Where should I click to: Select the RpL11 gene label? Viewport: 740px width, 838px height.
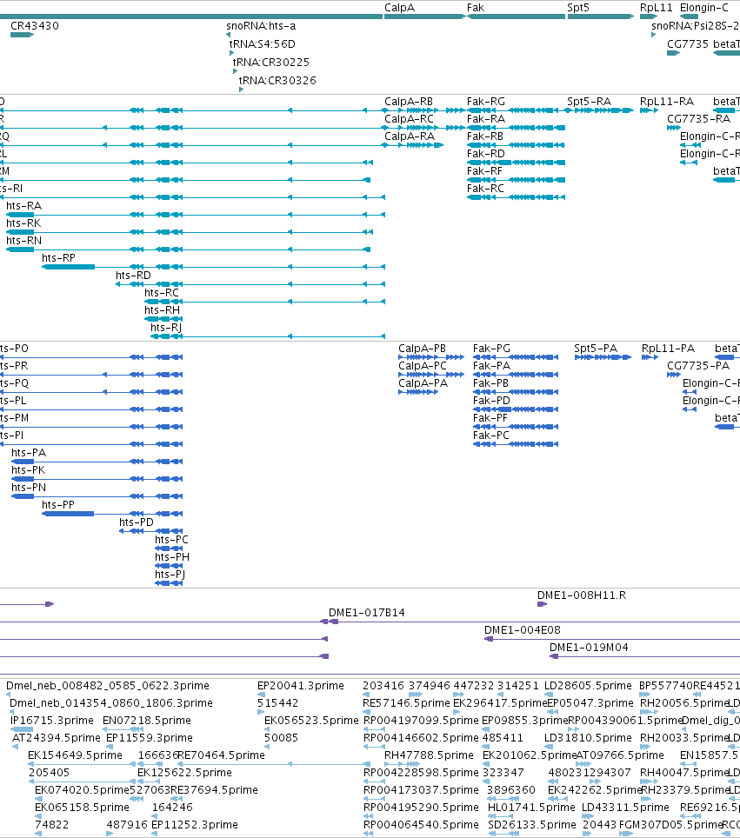pos(656,8)
